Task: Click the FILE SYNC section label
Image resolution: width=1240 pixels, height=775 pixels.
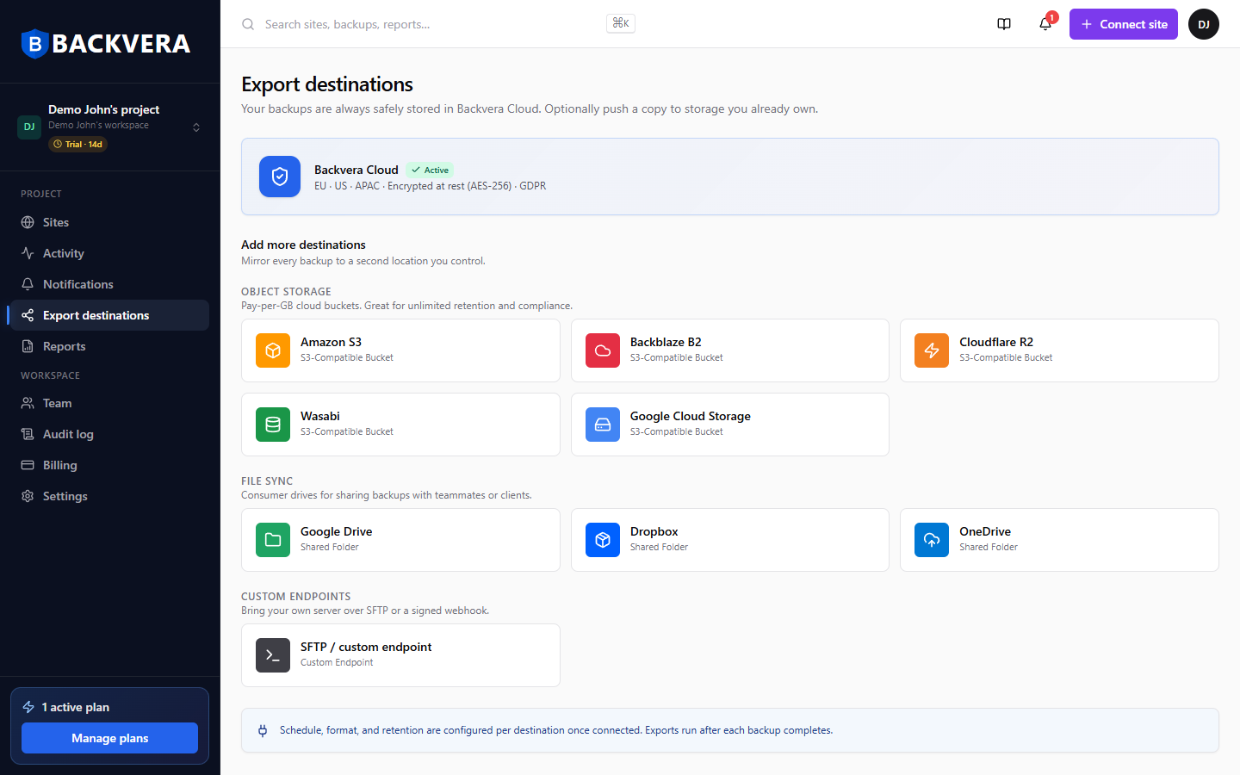Action: tap(267, 481)
